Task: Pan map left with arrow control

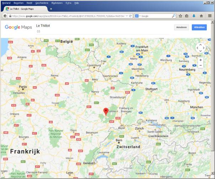Action: point(197,48)
